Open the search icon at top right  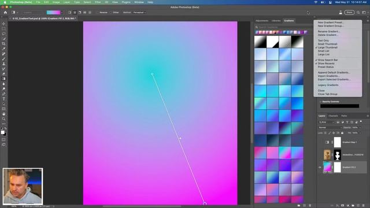click(358, 13)
